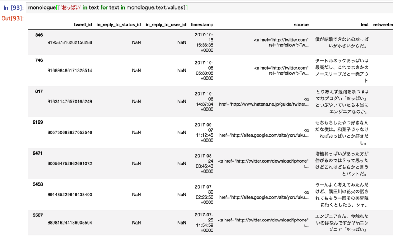Click tweet id 919587816262156288
This screenshot has height=236, width=393.
click(70, 42)
